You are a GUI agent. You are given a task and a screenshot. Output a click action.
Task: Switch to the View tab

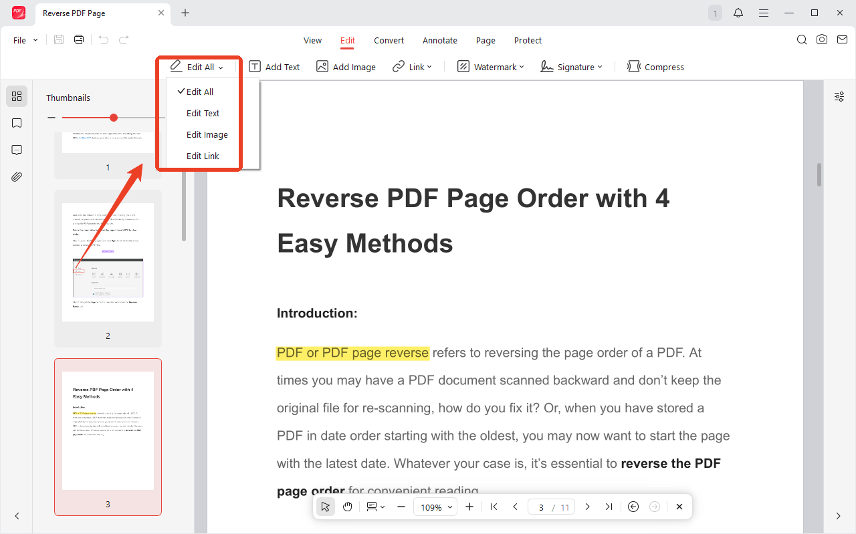312,40
